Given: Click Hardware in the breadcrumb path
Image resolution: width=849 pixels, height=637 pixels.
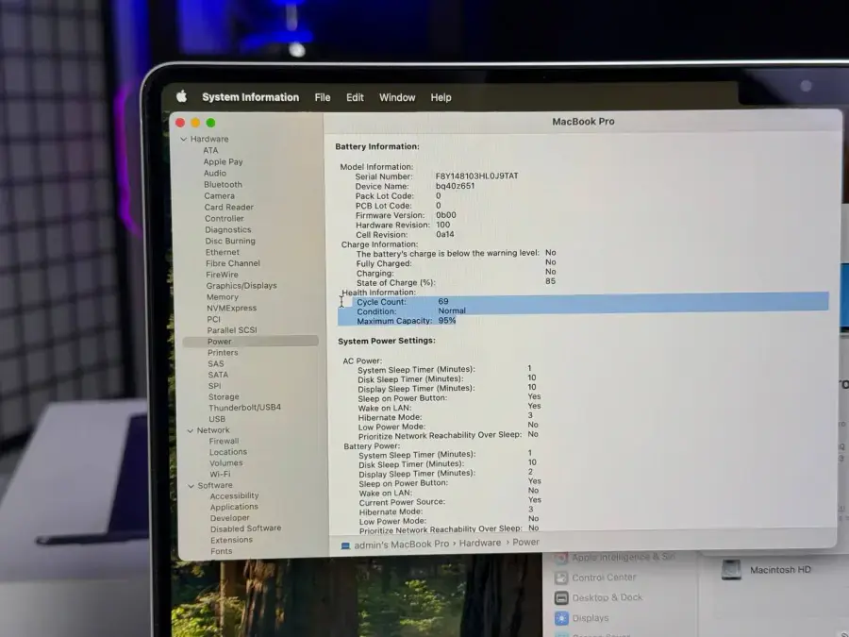Looking at the screenshot, I should 481,542.
